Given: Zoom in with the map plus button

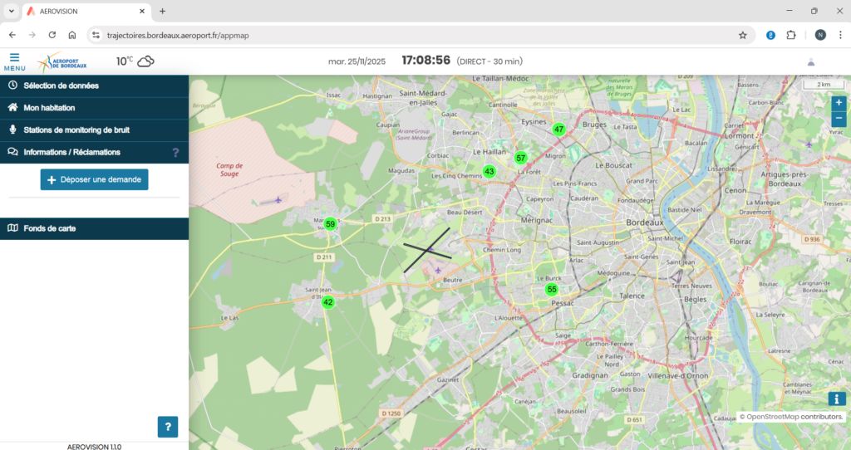Looking at the screenshot, I should tap(839, 102).
